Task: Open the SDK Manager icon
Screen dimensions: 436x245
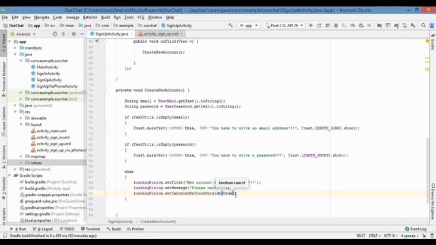Action: coord(413,25)
